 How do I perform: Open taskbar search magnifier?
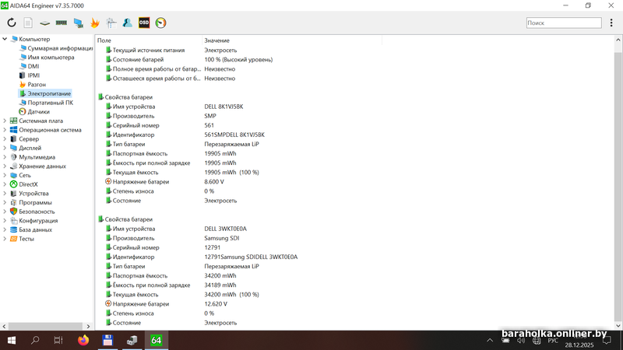(x=35, y=341)
